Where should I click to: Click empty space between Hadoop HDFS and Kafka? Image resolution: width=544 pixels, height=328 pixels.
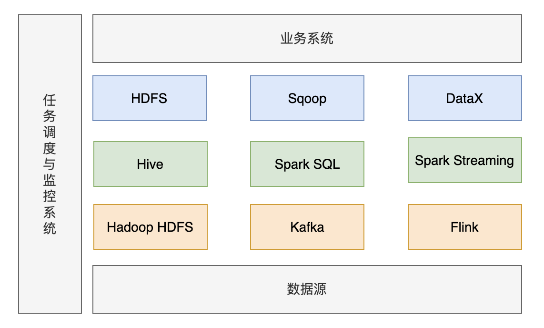[x=229, y=227]
